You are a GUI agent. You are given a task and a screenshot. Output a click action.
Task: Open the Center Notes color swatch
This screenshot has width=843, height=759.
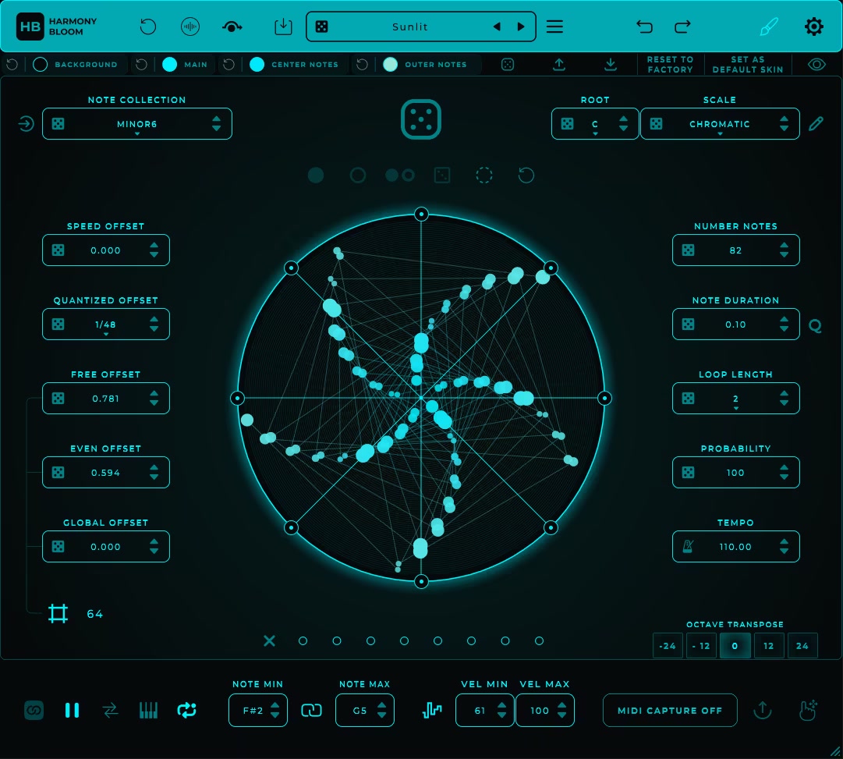click(257, 65)
